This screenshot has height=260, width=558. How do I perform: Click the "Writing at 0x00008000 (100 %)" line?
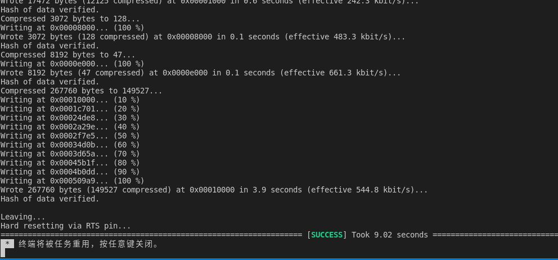[x=72, y=28]
